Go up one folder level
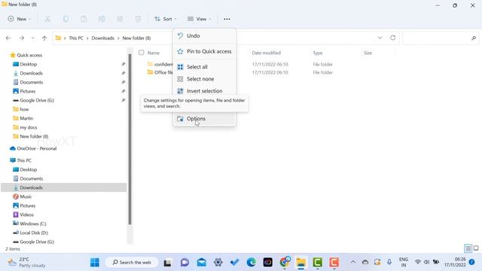482x271 pixels. (44, 38)
